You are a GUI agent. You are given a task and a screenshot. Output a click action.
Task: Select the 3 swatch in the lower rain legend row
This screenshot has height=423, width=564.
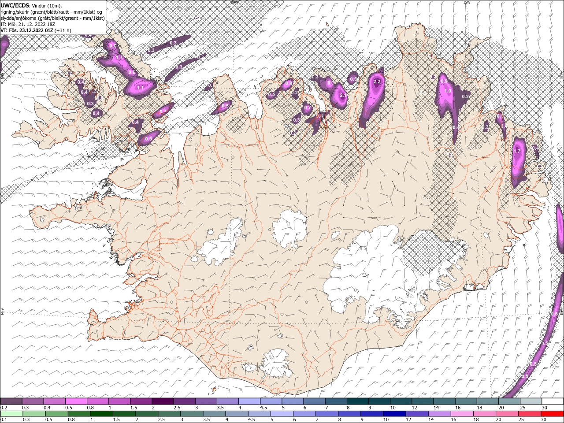[192, 414]
